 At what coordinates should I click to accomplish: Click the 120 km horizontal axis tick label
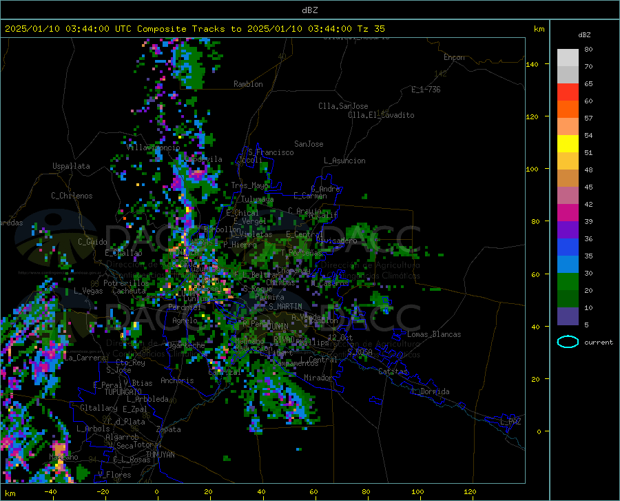point(470,491)
